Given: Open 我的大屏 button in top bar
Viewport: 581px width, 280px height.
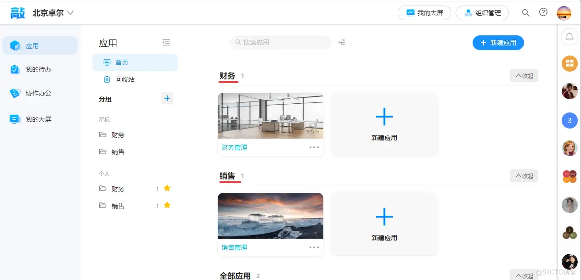Looking at the screenshot, I should point(424,13).
